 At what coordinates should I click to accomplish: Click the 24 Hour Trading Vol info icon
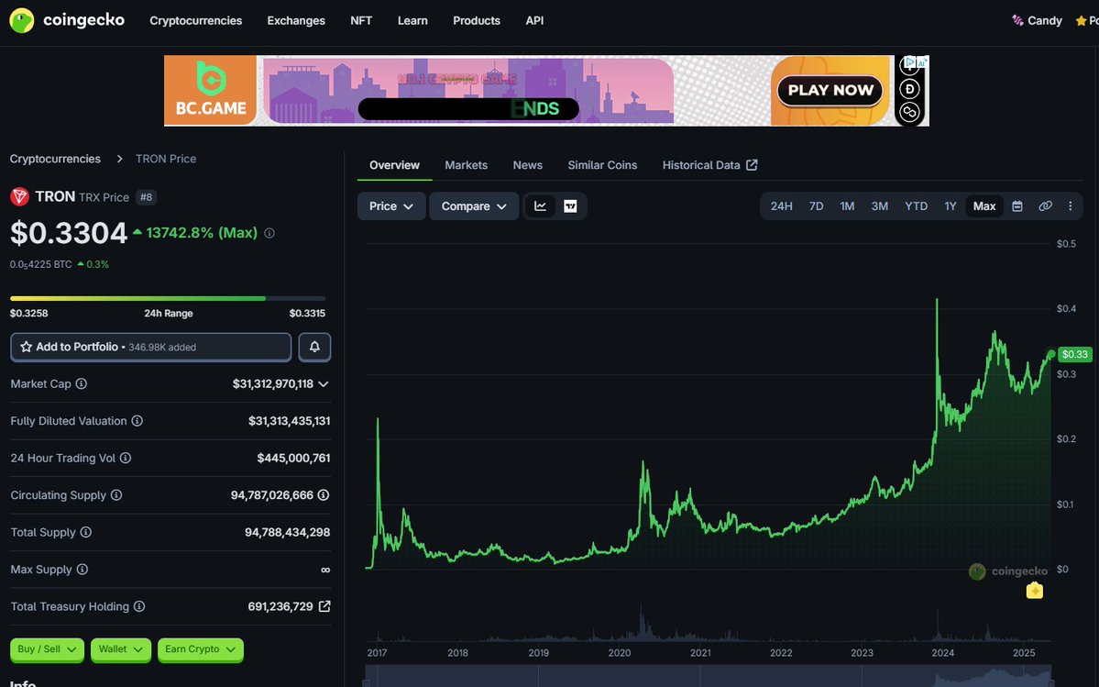[126, 458]
